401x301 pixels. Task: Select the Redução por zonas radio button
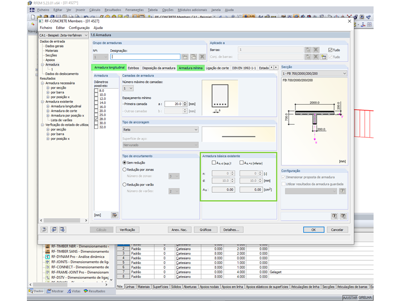tap(125, 170)
